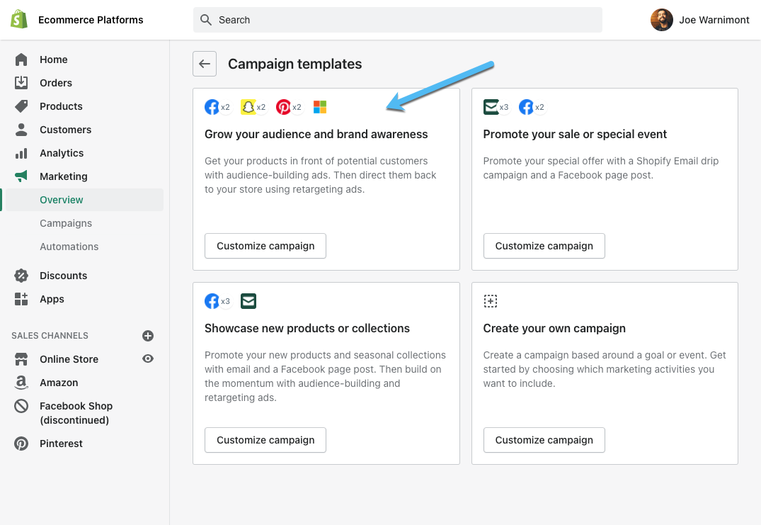Screen dimensions: 761x525
Task: Open the Joe Warnimont account menu
Action: 699,20
